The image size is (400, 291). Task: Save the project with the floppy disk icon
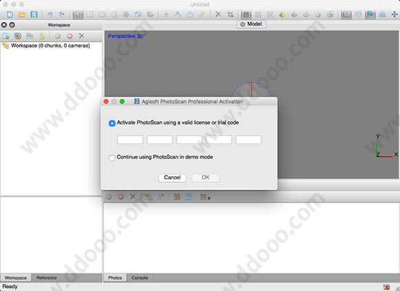[34, 14]
